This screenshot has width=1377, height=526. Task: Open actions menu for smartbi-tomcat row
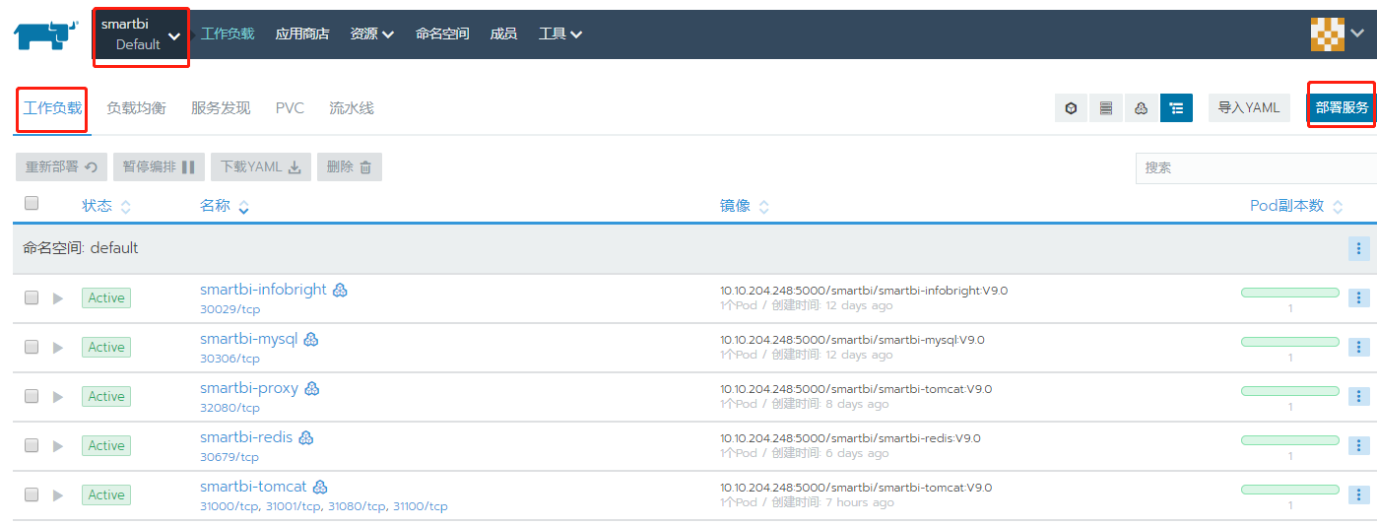click(x=1358, y=494)
